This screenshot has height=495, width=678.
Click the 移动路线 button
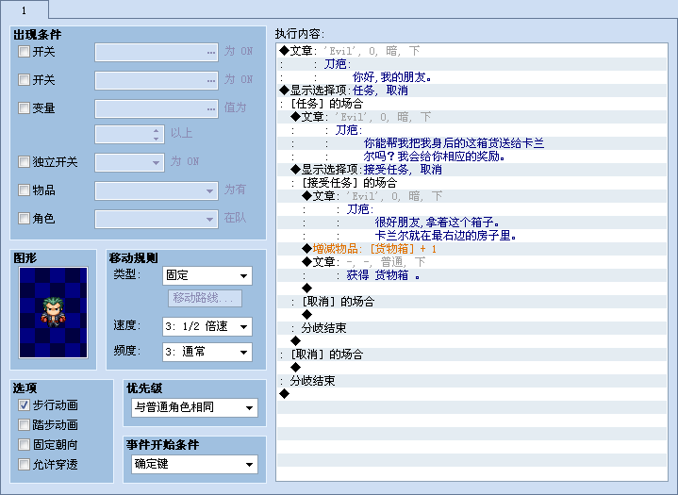pos(205,298)
